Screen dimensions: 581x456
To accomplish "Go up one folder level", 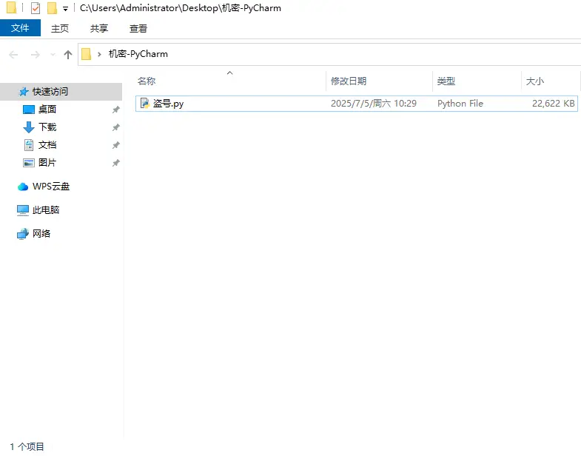I will click(x=67, y=55).
